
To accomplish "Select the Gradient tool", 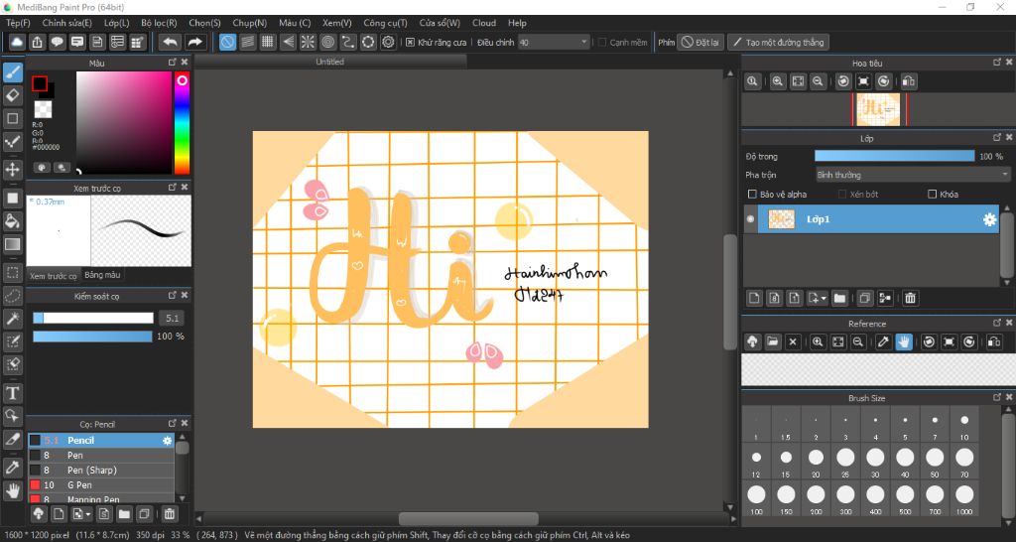I will point(12,244).
